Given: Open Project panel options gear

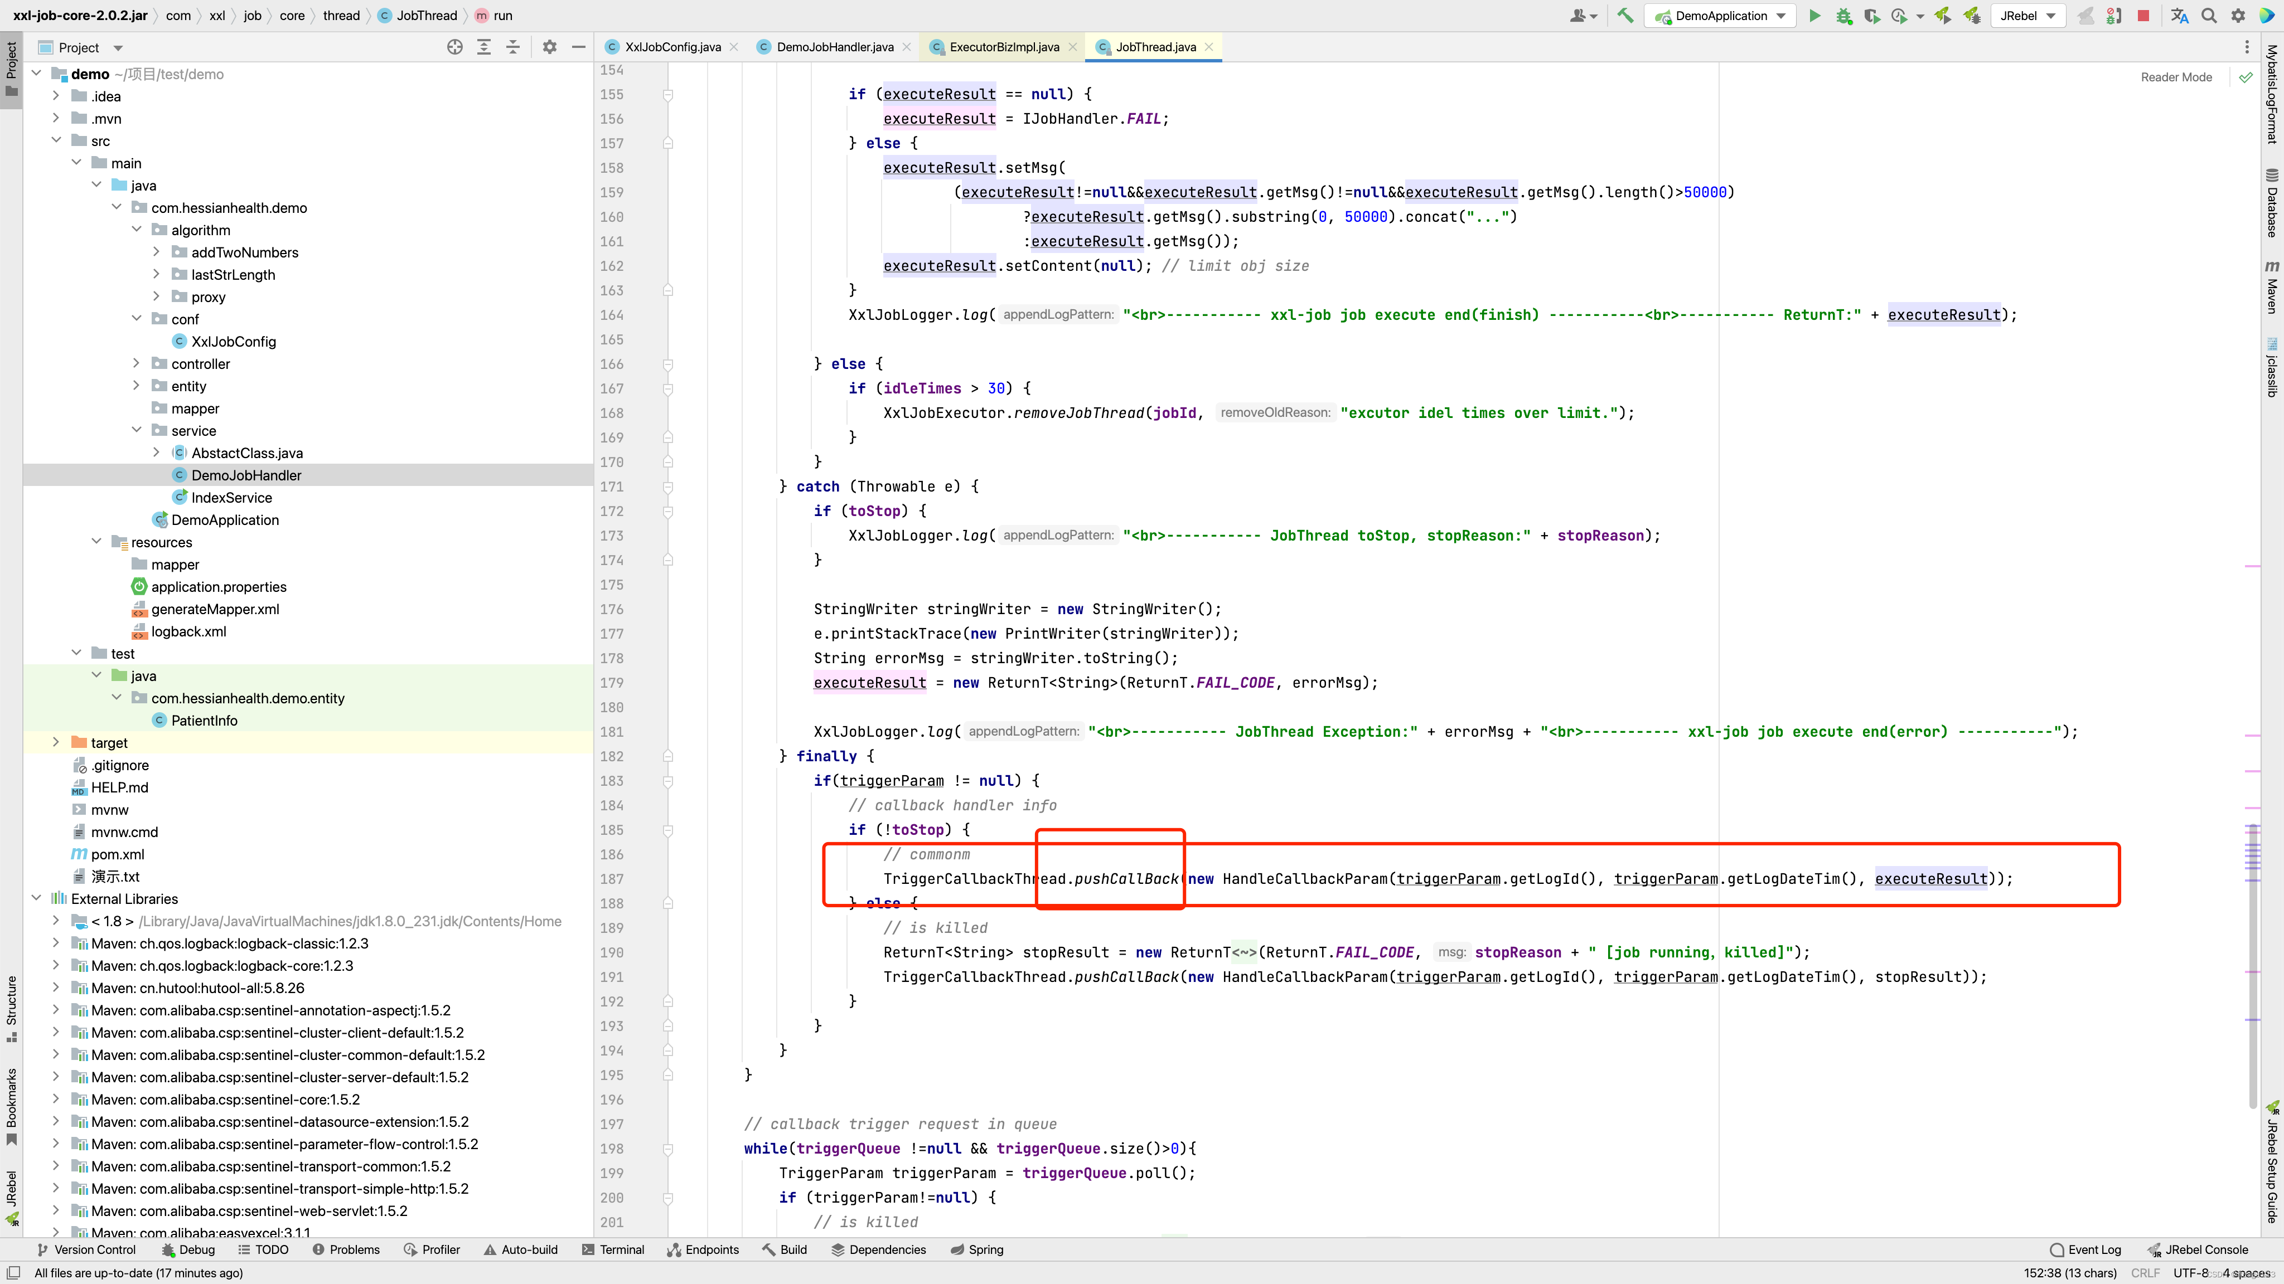Looking at the screenshot, I should click(x=550, y=47).
